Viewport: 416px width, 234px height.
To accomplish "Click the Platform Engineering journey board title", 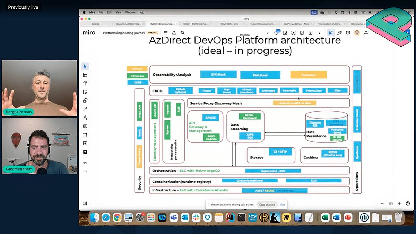I will tap(124, 33).
